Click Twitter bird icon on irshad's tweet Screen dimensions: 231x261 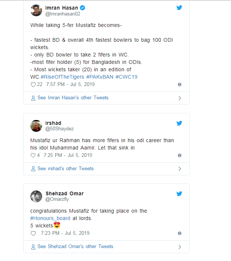(x=179, y=123)
